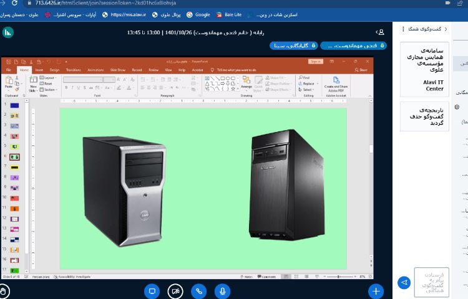Toggle the raise hand button
The width and height of the screenshot is (468, 299).
[4, 291]
